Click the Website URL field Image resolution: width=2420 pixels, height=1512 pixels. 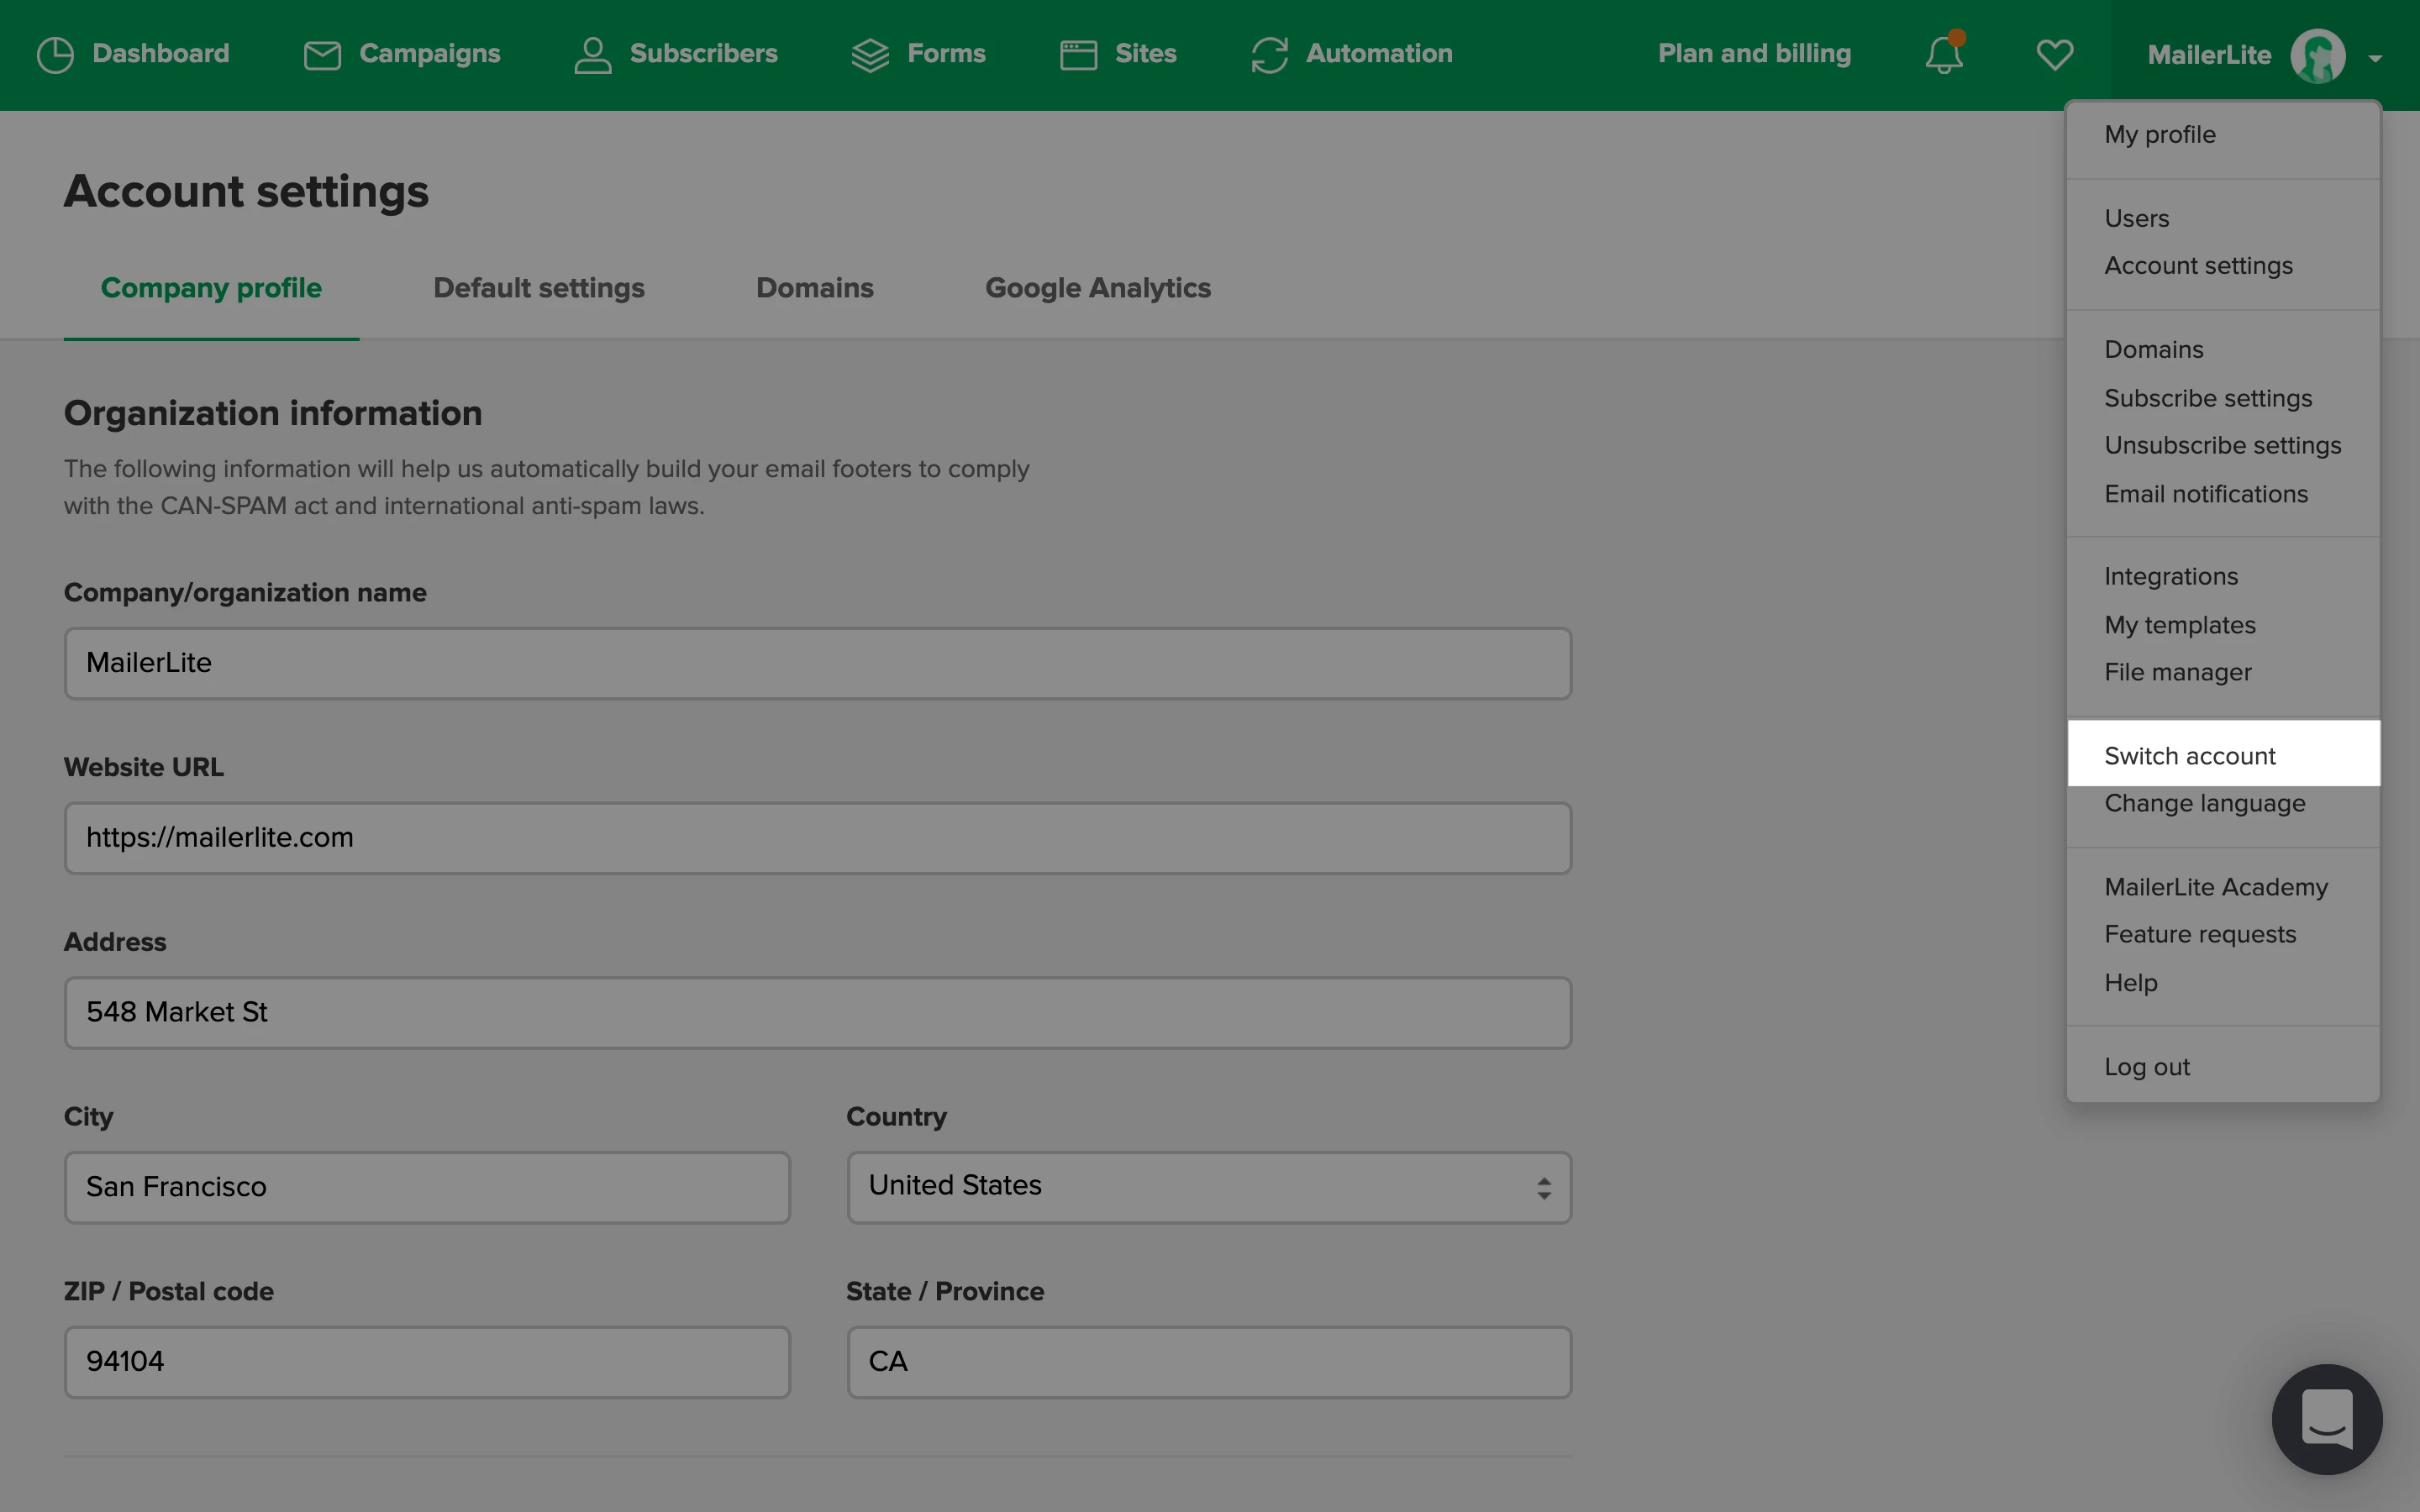coord(817,838)
